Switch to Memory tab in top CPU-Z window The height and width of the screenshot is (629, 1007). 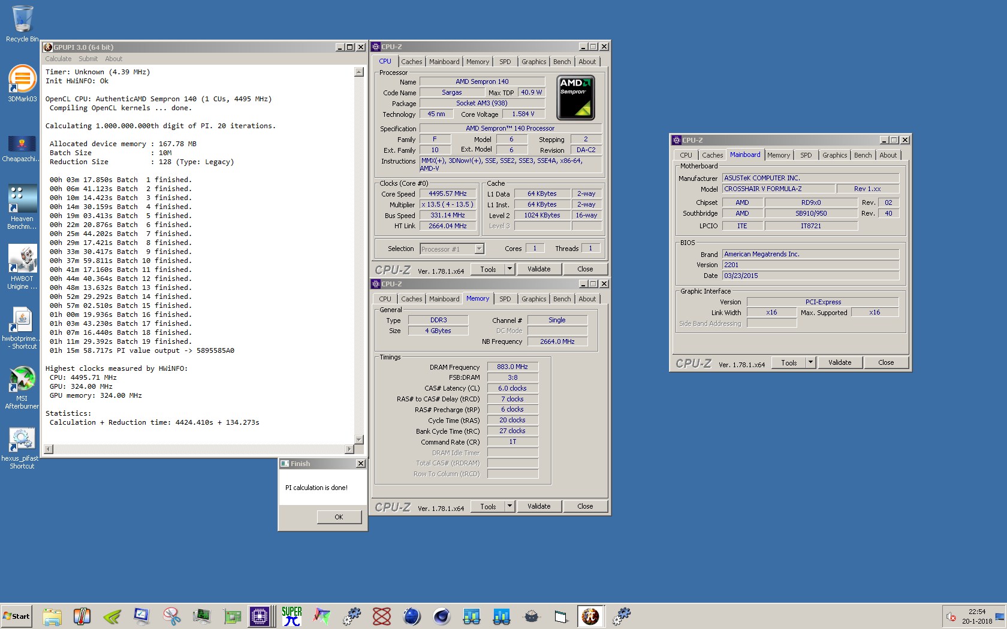[x=478, y=62]
